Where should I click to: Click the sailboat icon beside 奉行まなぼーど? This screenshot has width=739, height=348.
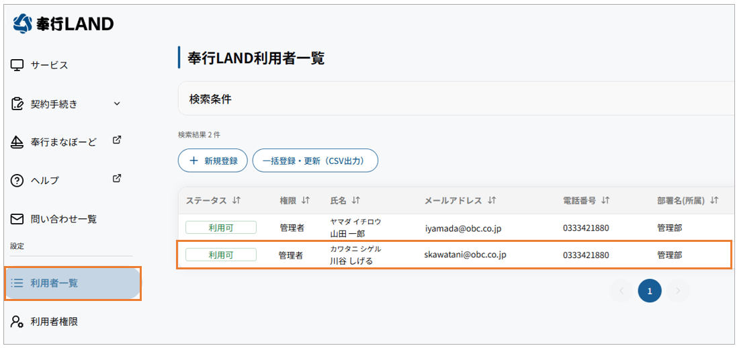[x=17, y=142]
